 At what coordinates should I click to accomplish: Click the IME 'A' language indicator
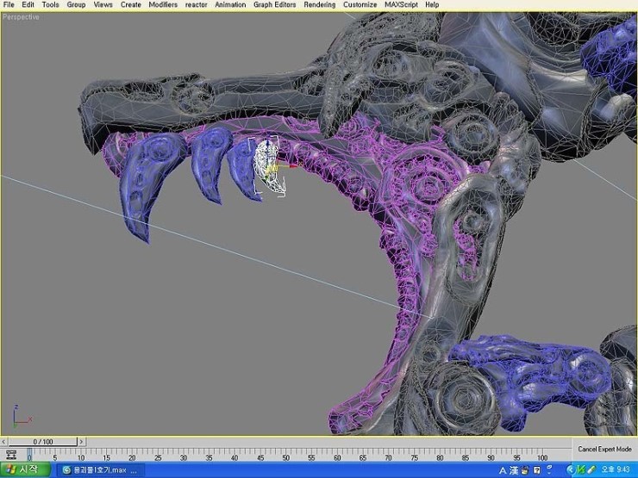point(503,471)
